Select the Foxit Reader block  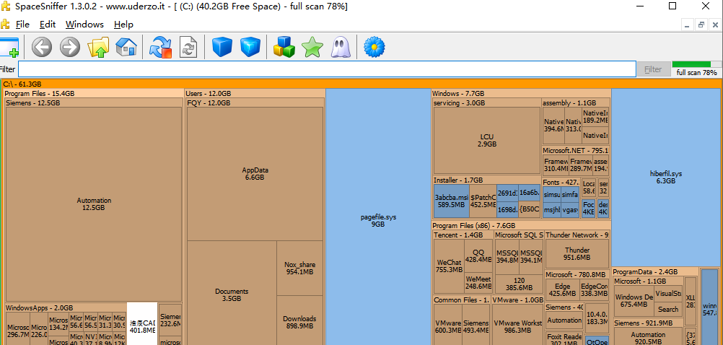(x=563, y=338)
